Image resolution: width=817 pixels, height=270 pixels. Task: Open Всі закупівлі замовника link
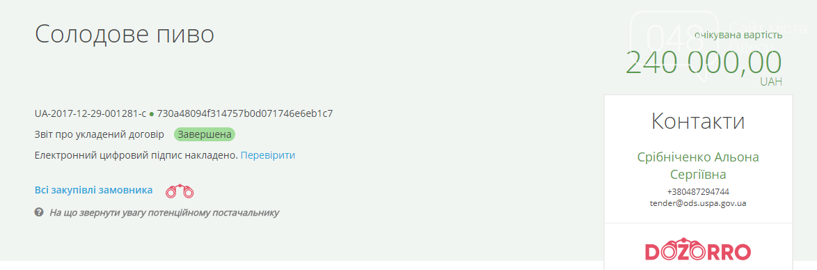pyautogui.click(x=93, y=190)
